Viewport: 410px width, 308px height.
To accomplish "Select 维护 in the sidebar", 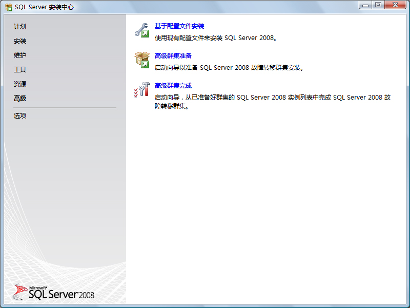I will point(20,55).
